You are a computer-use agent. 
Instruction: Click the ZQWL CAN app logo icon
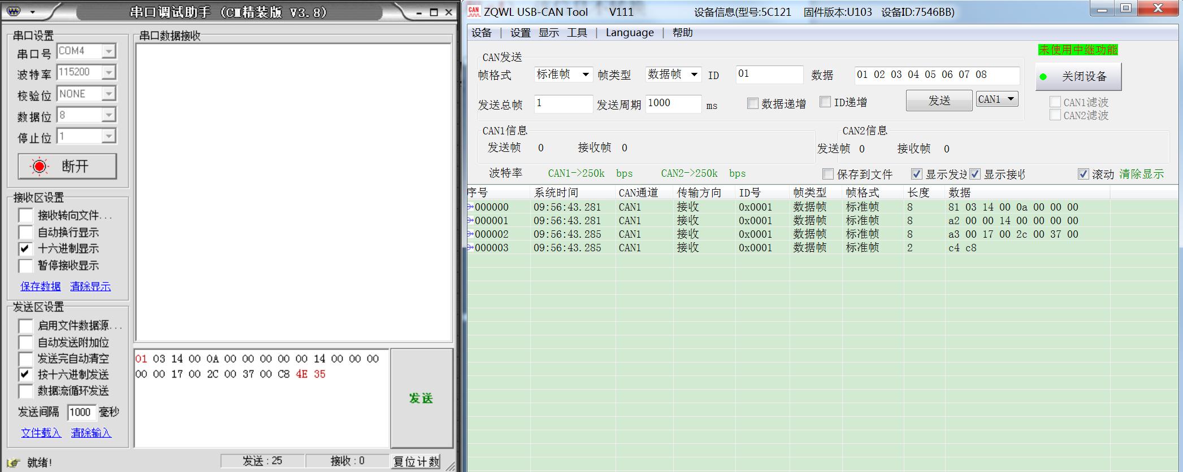point(474,11)
